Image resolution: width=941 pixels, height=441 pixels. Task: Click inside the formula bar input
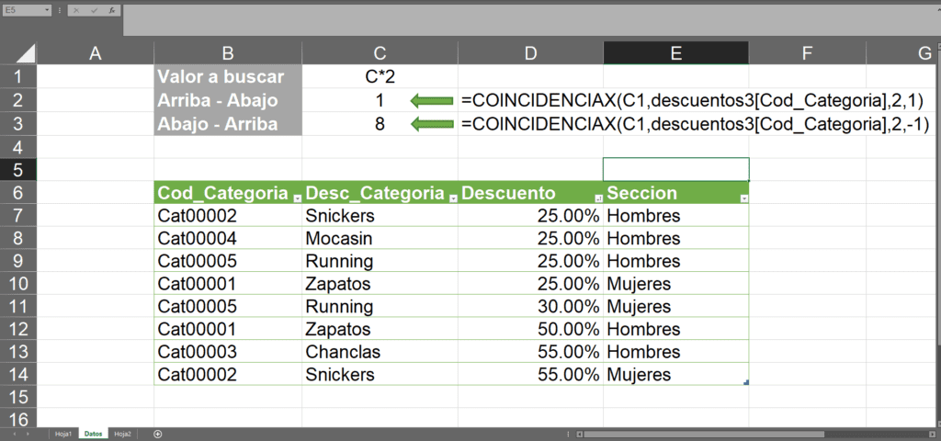pyautogui.click(x=531, y=20)
